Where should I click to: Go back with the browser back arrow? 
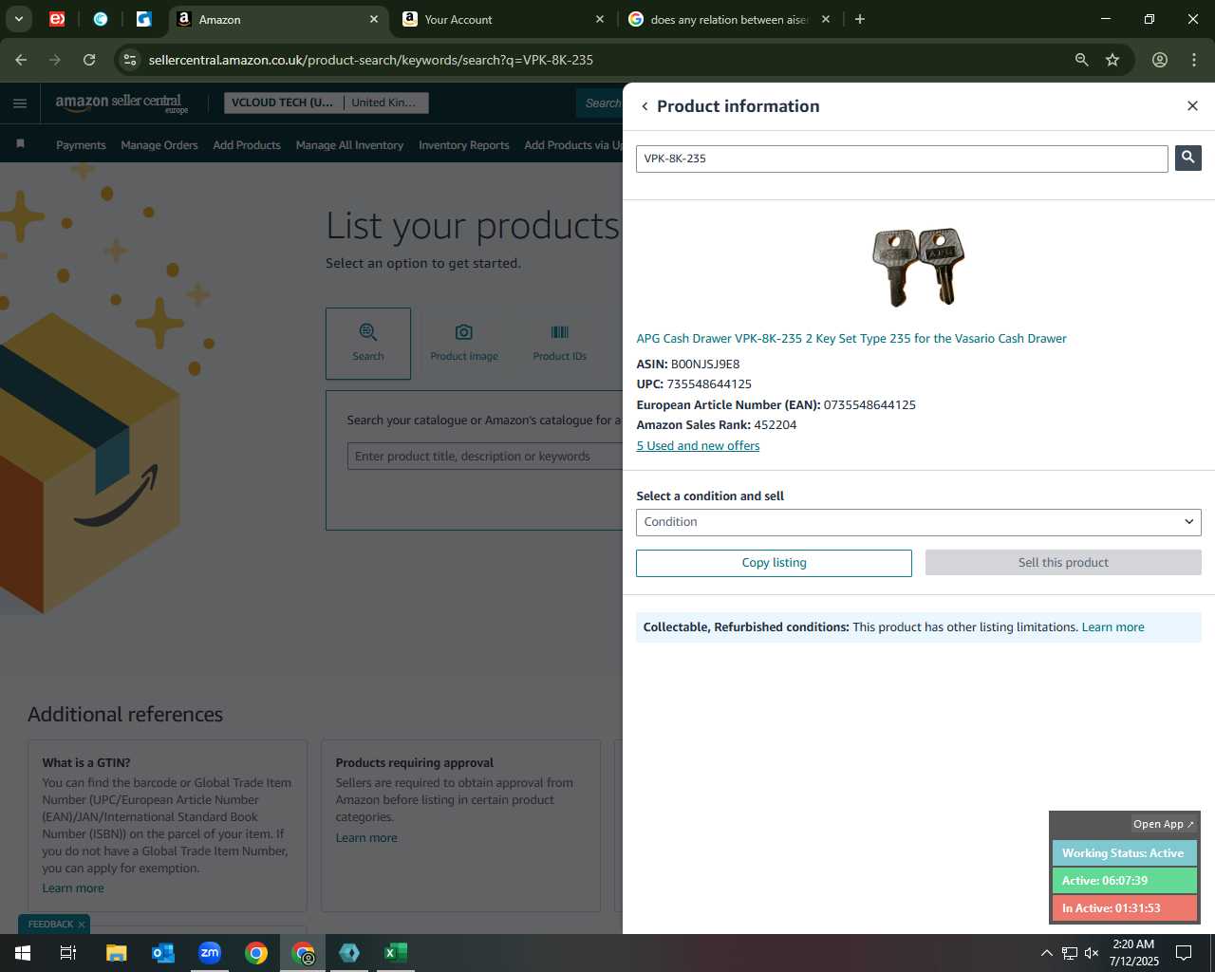click(x=21, y=60)
